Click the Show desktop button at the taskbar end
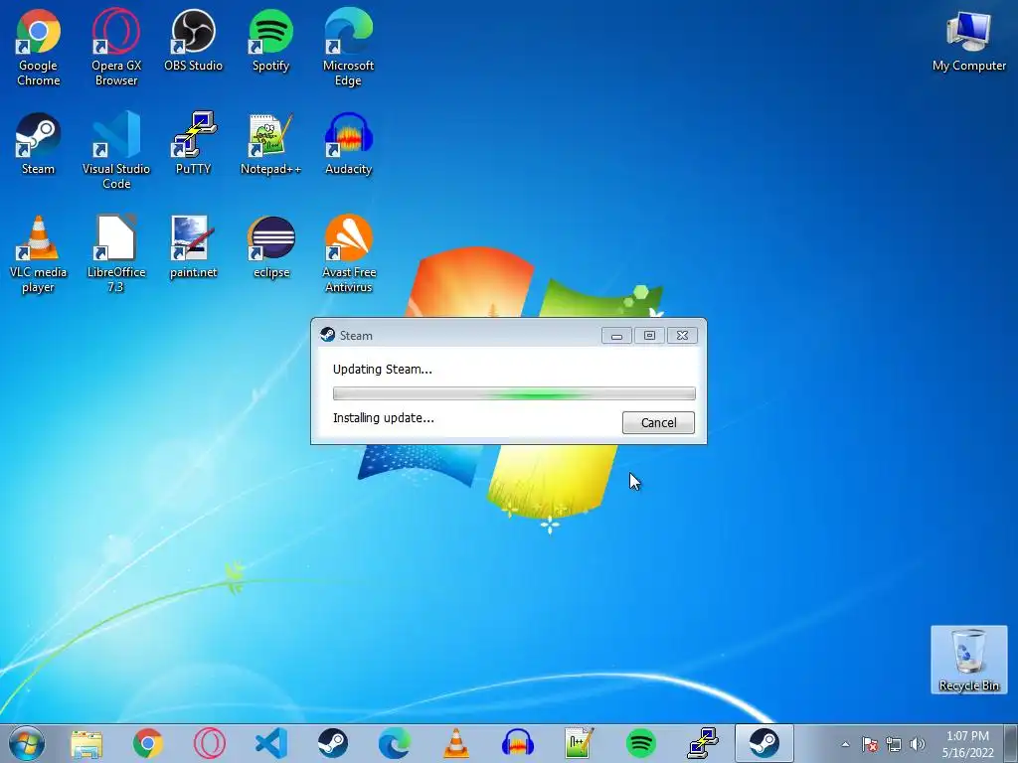The width and height of the screenshot is (1018, 763). click(1013, 743)
